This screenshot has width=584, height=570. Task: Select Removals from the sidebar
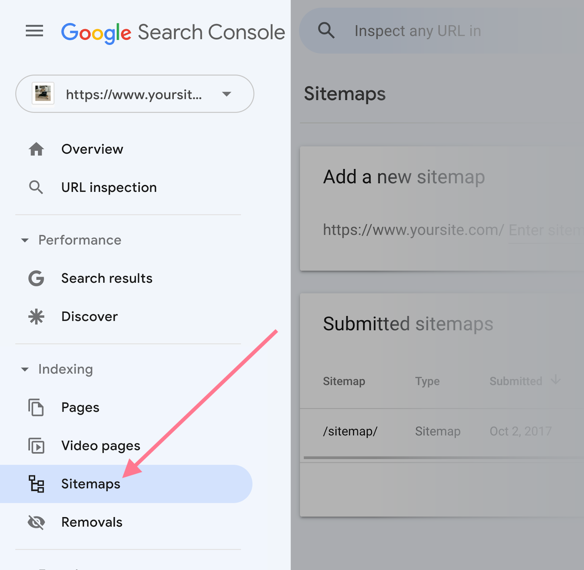click(x=92, y=522)
